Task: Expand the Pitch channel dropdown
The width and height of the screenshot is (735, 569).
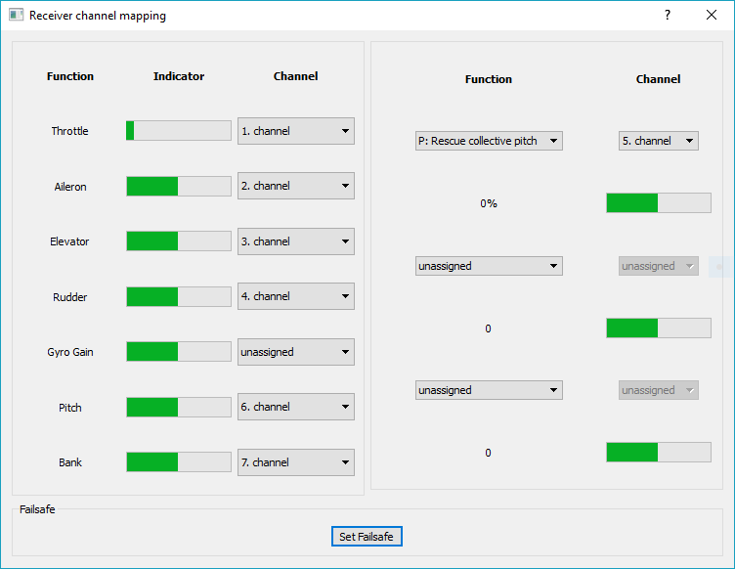Action: pyautogui.click(x=295, y=407)
